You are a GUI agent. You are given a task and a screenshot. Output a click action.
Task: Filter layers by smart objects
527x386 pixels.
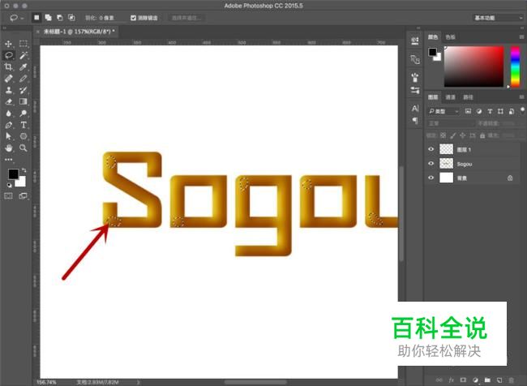(x=512, y=111)
